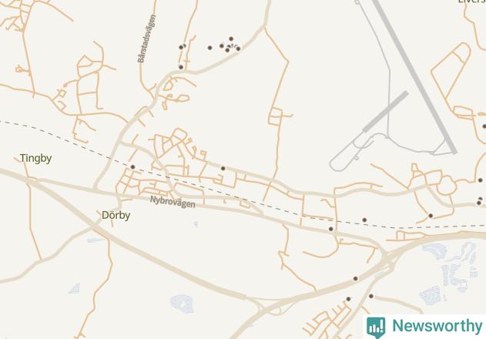The width and height of the screenshot is (486, 339).
Task: Click the right dot of the pair below the highway ramp
Action: (370, 296)
